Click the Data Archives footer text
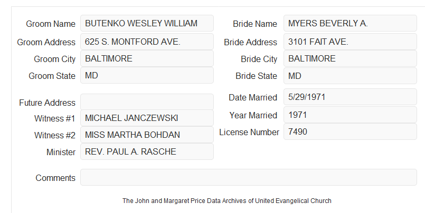The height and width of the screenshot is (213, 425). (227, 201)
